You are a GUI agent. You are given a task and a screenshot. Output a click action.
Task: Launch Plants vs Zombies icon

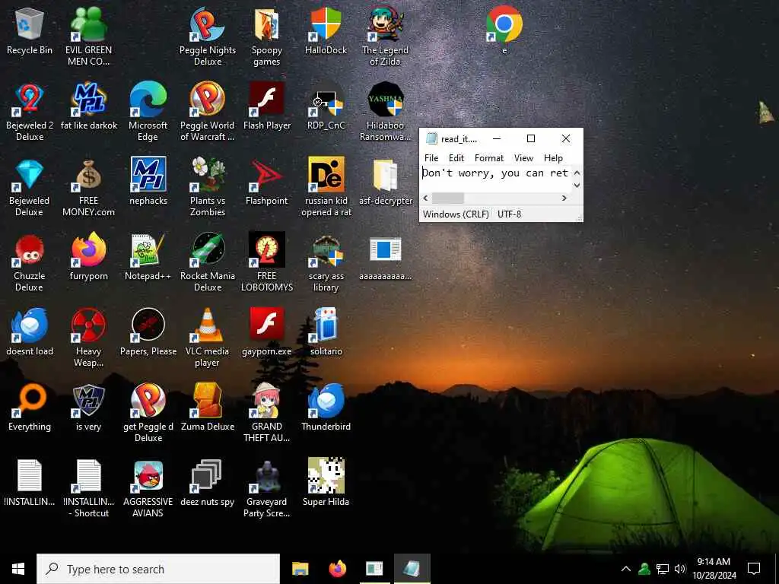pos(208,188)
